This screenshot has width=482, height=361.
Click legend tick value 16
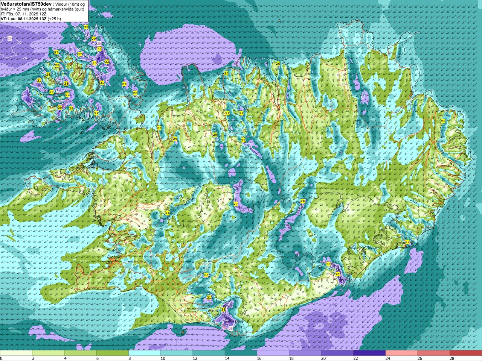(x=259, y=358)
